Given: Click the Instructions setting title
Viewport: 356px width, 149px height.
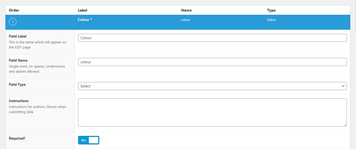Looking at the screenshot, I should [19, 101].
